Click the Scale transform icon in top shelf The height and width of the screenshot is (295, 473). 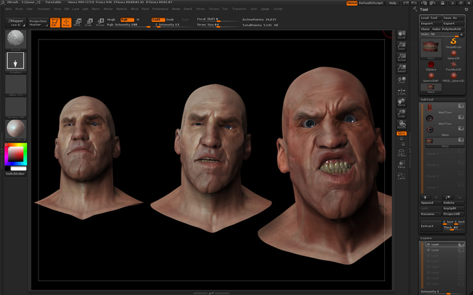tap(89, 22)
